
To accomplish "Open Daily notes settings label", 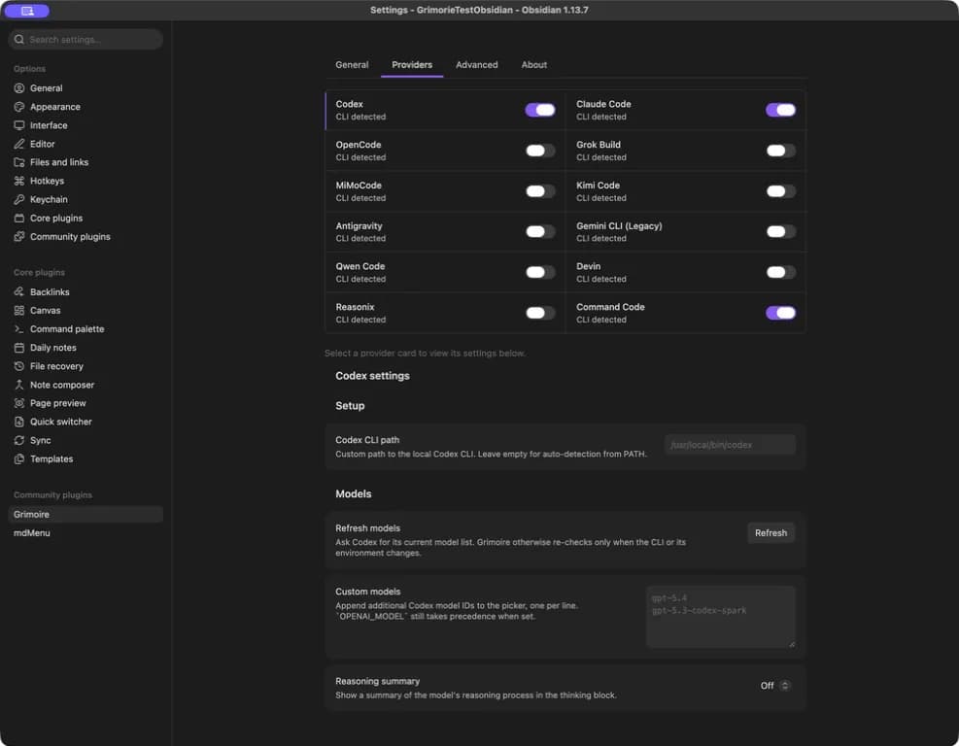I will point(53,348).
